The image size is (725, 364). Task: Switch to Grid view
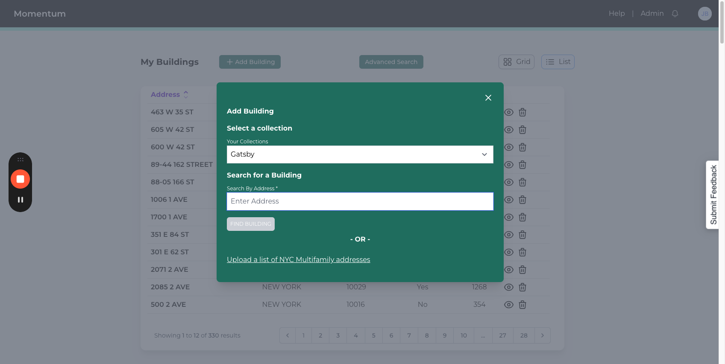tap(517, 62)
